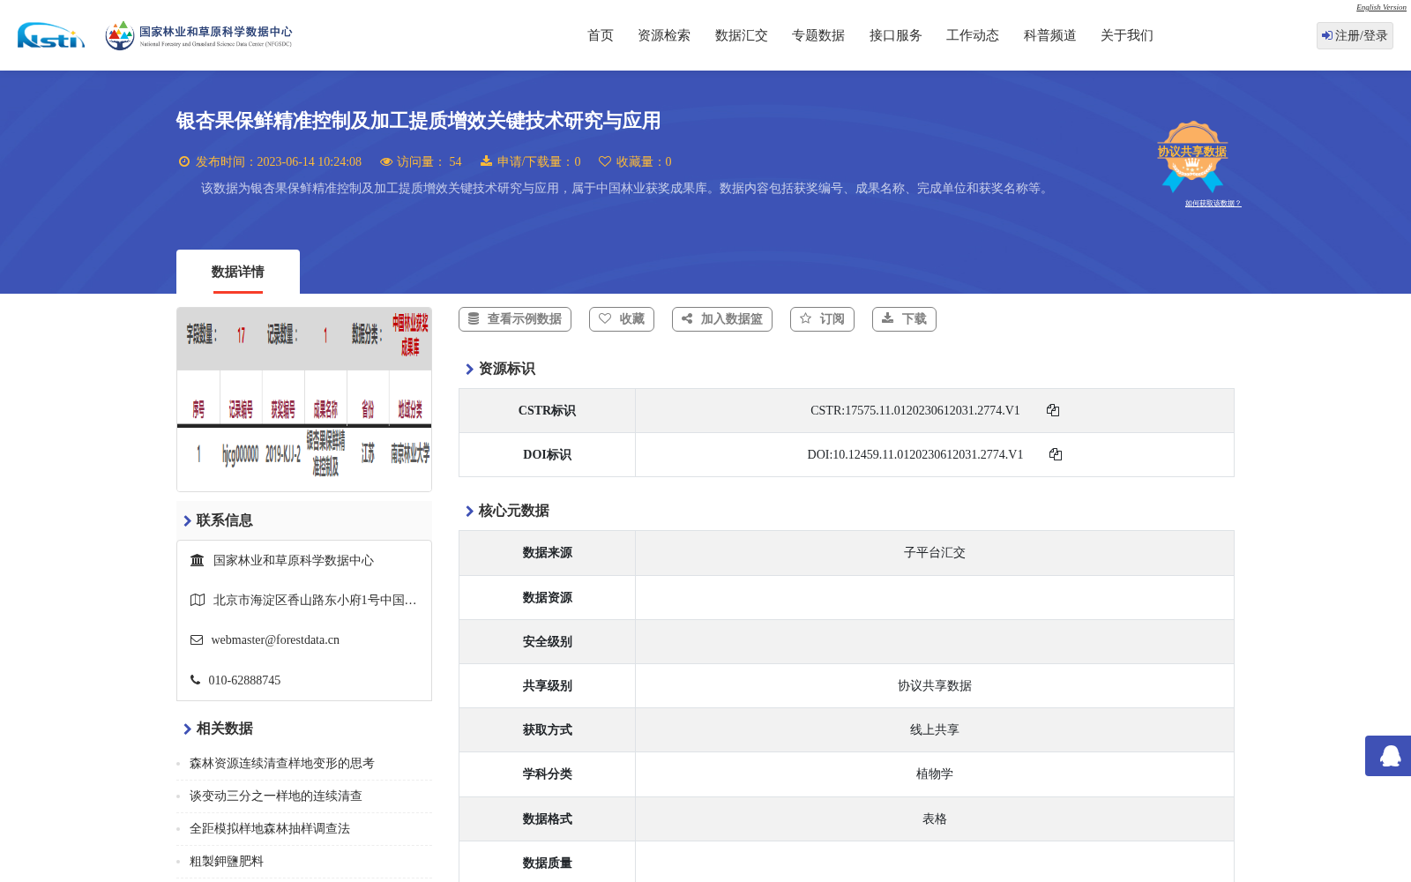Viewport: 1411px width, 882px height.
Task: Click the 植物学 cell
Action: pos(935,774)
